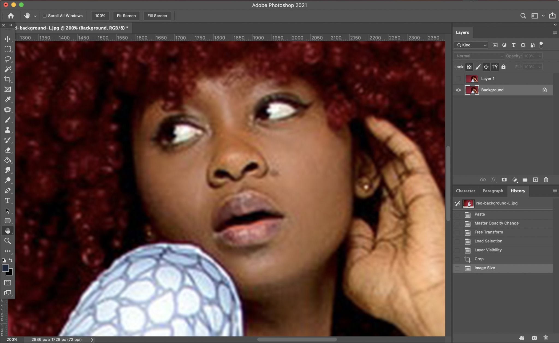Hide the Background layer eye icon

[x=458, y=90]
